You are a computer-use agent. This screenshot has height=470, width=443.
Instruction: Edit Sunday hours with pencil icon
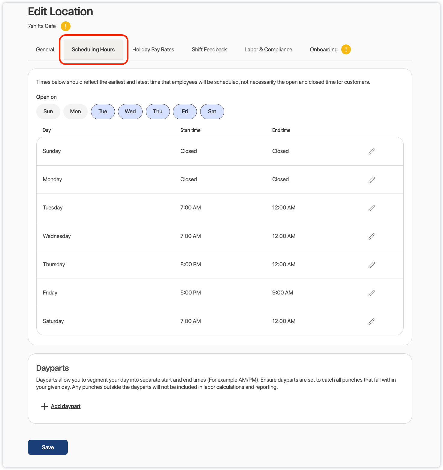pos(372,151)
